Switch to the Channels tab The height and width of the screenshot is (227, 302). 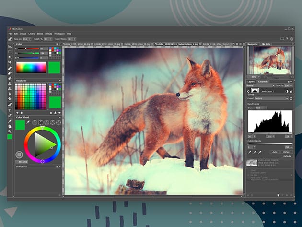pos(263,82)
